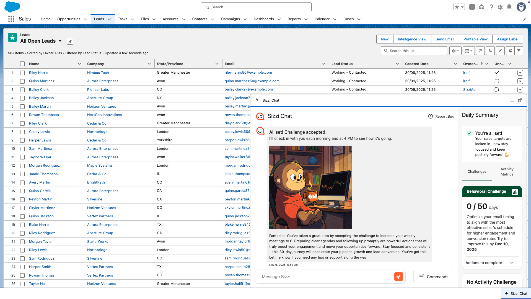Open the All Open Leads view dropdown

click(60, 41)
